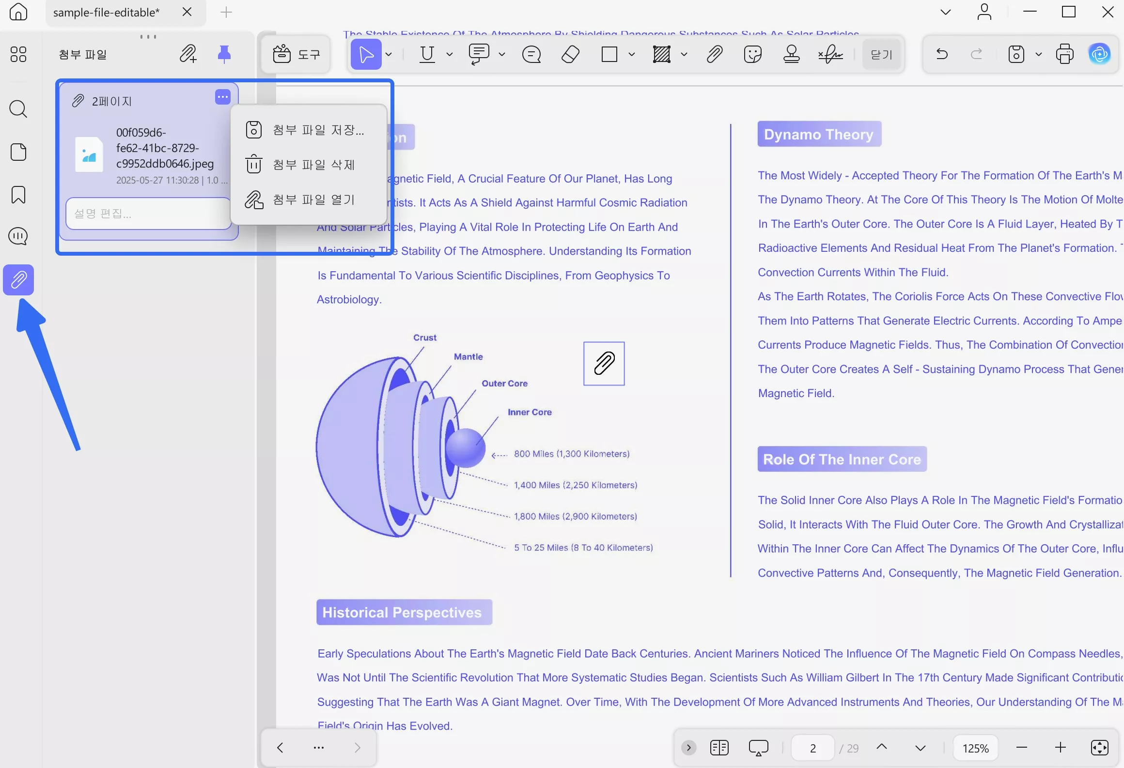Open the sticker tool
Image resolution: width=1124 pixels, height=768 pixels.
752,54
